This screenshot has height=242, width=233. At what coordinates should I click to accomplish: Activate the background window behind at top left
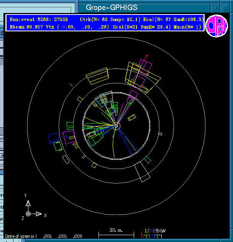[x=38, y=6]
